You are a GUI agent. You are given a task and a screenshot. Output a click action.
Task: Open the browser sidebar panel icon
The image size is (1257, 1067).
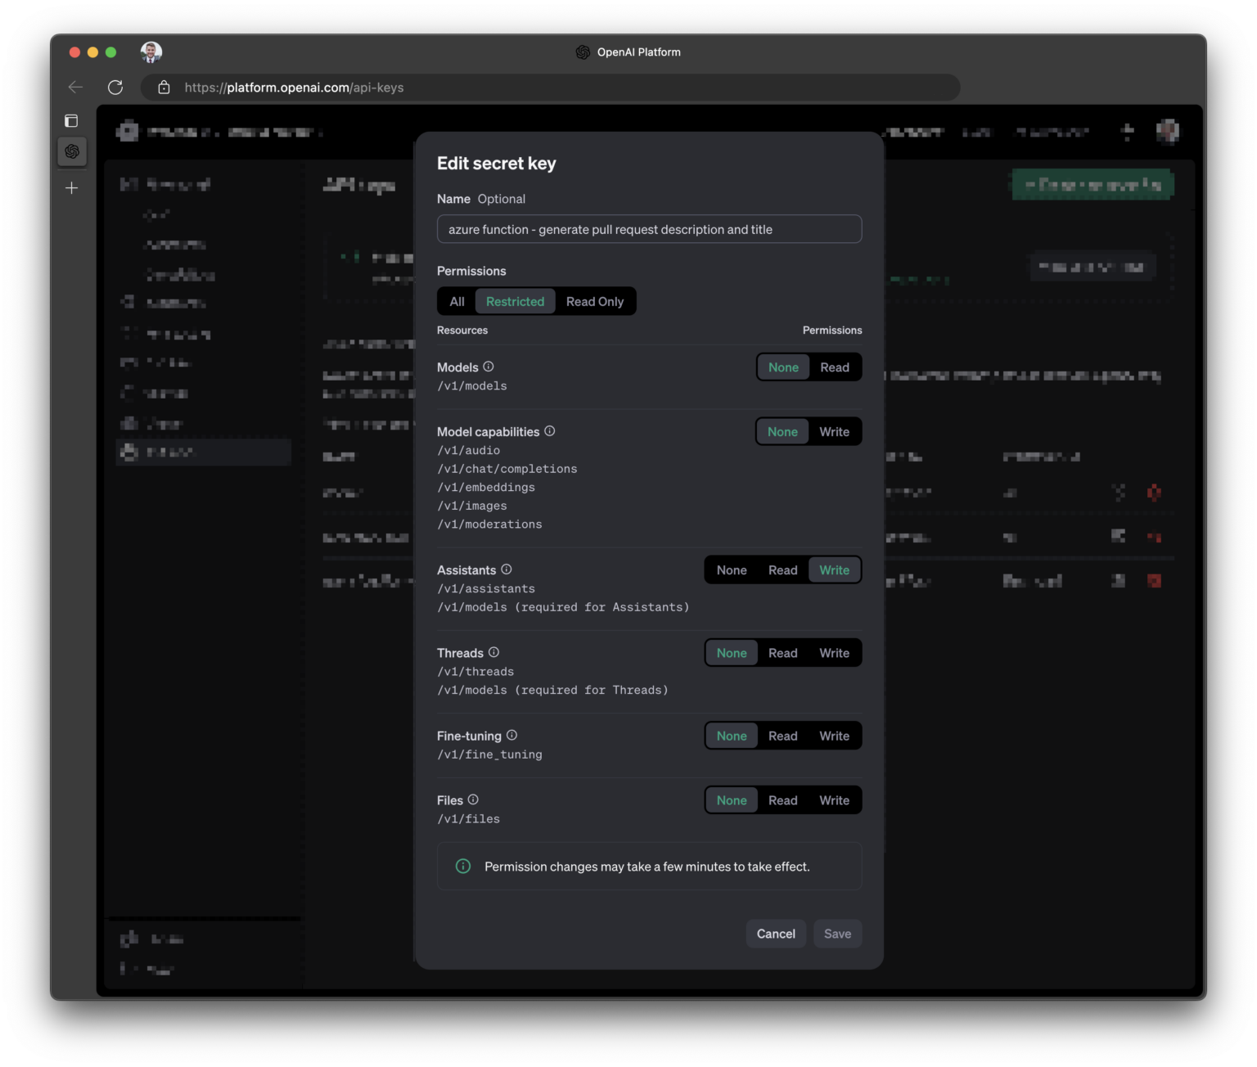pos(71,121)
